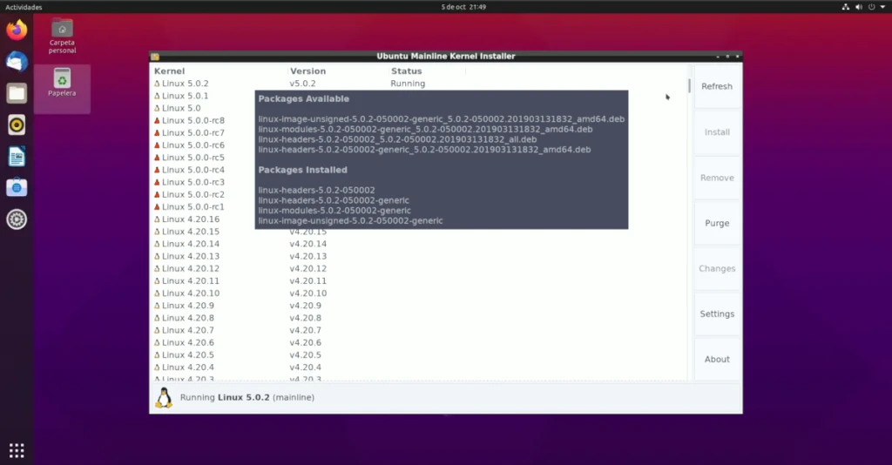
Task: Open the kernel installer dock icon
Action: click(17, 219)
